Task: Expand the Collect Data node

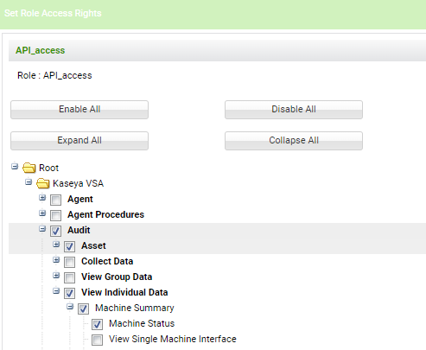Action: point(56,260)
